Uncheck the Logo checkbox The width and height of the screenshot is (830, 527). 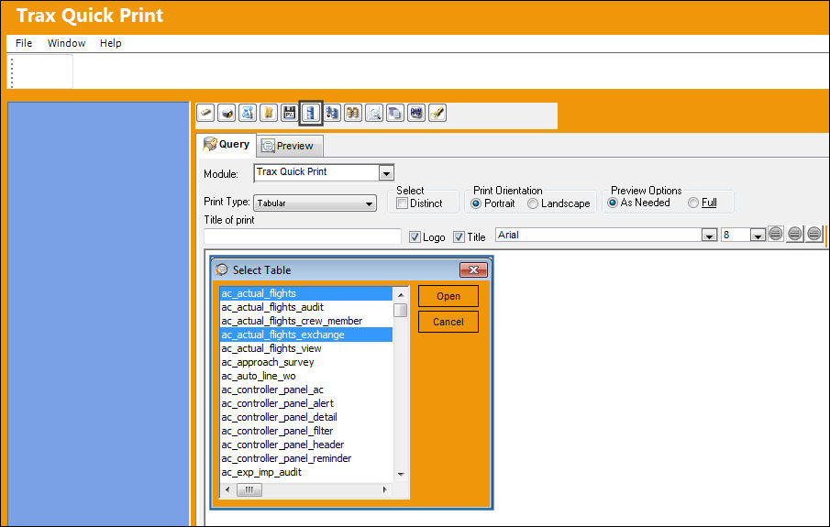point(415,237)
